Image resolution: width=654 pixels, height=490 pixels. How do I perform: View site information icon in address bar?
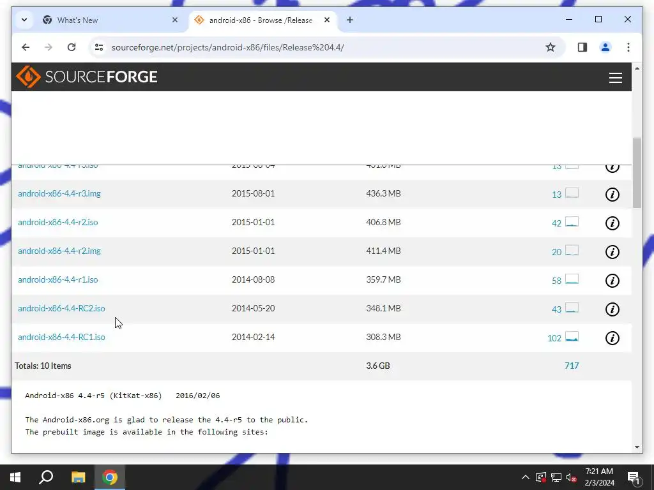[99, 47]
